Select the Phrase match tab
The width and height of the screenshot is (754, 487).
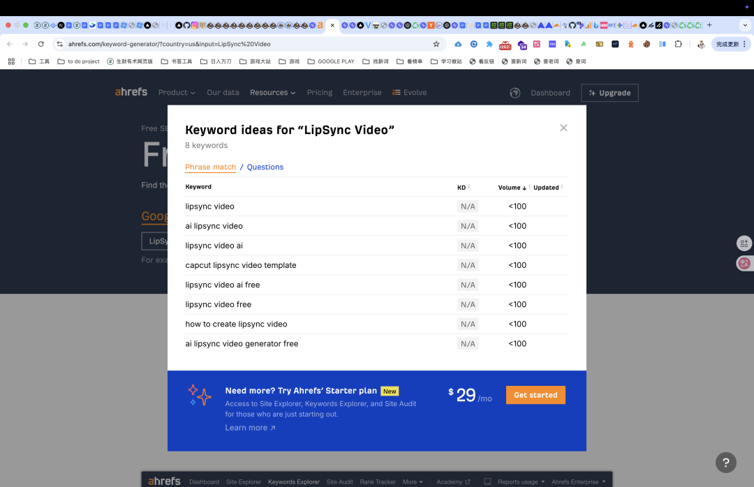click(211, 167)
